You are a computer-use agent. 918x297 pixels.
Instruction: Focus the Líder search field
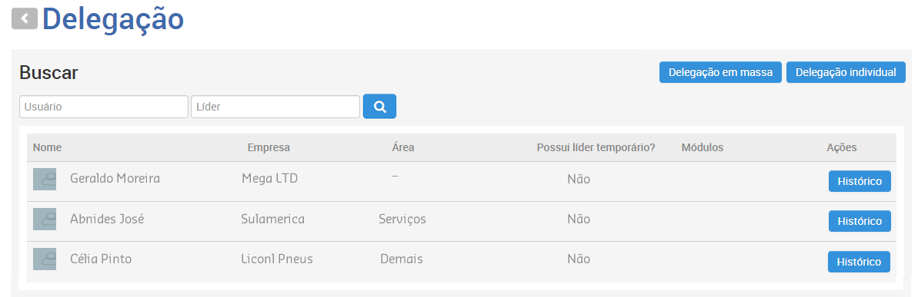275,107
